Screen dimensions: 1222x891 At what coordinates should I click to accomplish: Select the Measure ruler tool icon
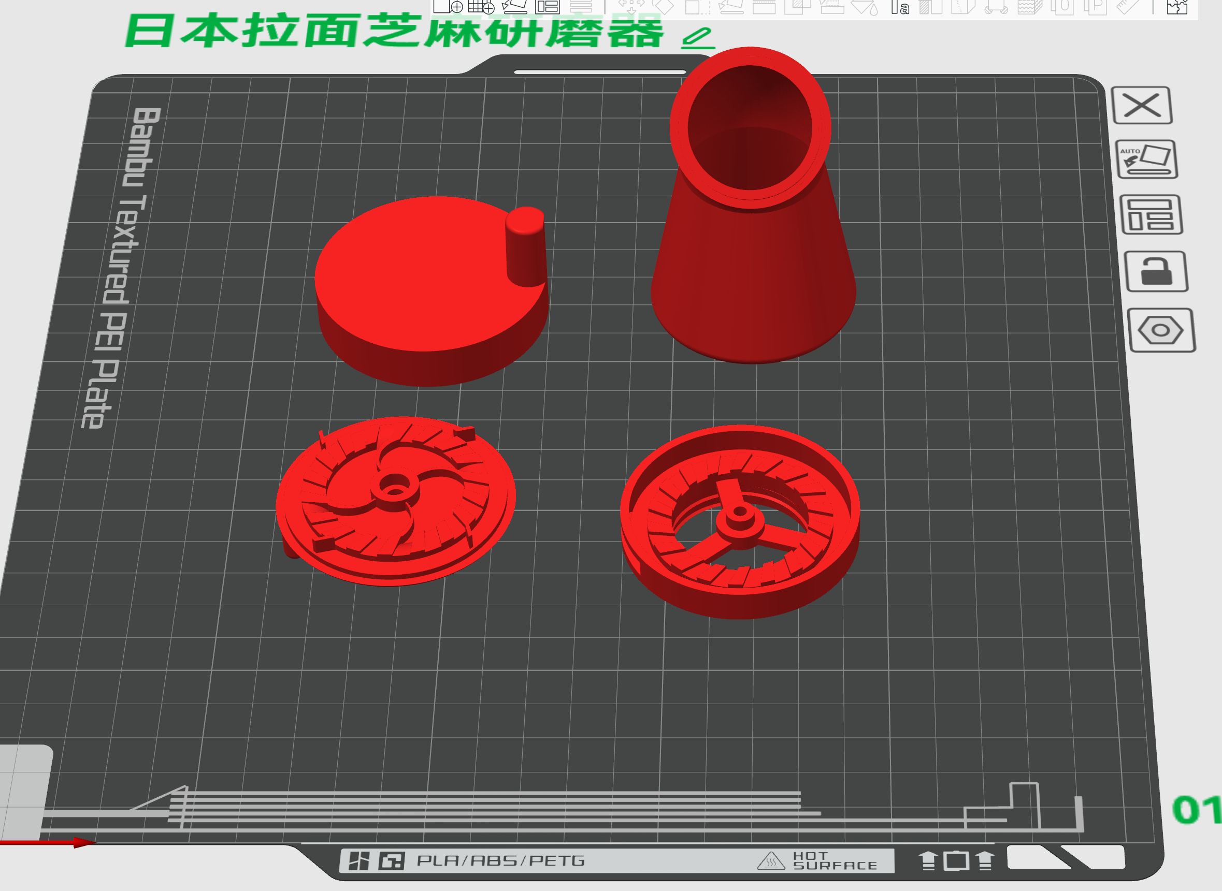tap(1129, 7)
